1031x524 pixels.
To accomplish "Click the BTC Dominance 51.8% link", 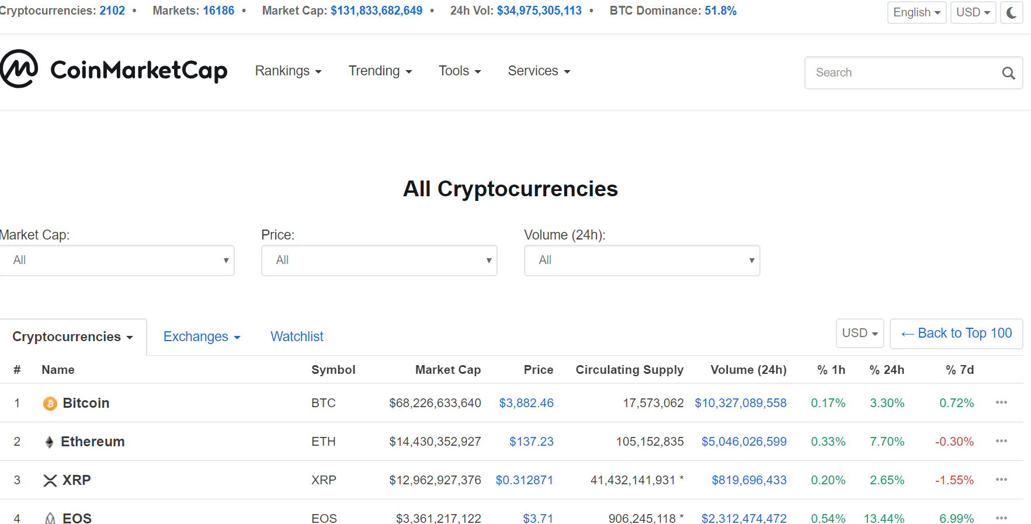I will pos(720,11).
